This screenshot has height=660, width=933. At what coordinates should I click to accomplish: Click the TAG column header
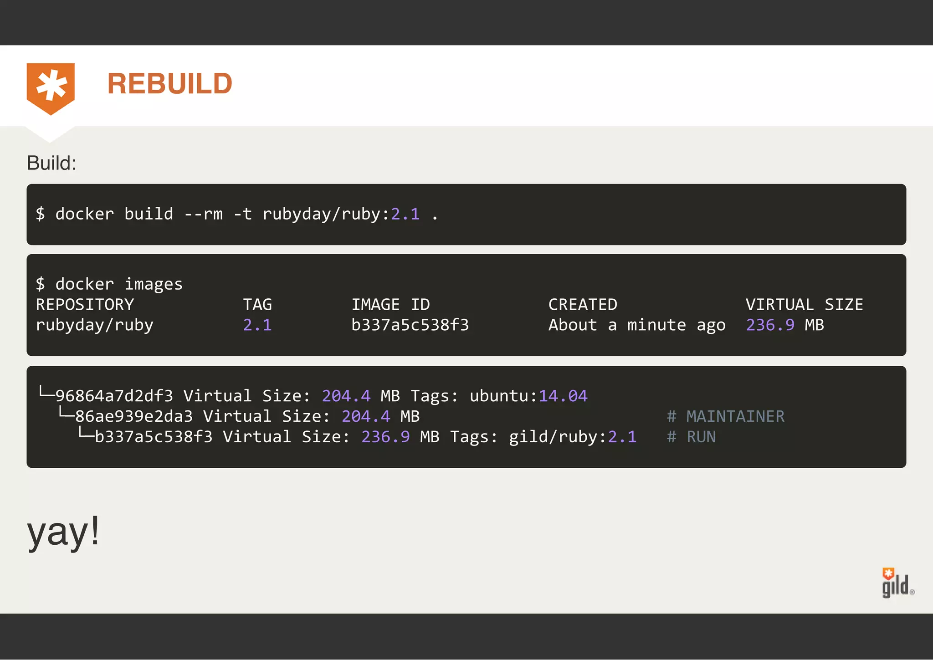point(257,304)
